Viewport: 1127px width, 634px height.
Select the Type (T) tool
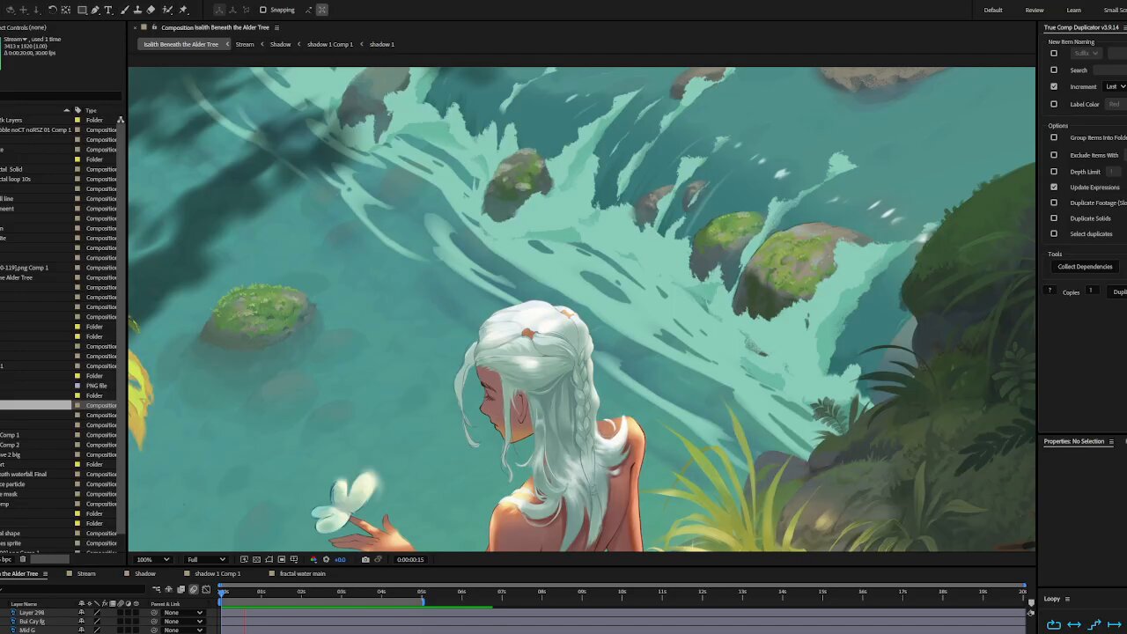(x=108, y=10)
